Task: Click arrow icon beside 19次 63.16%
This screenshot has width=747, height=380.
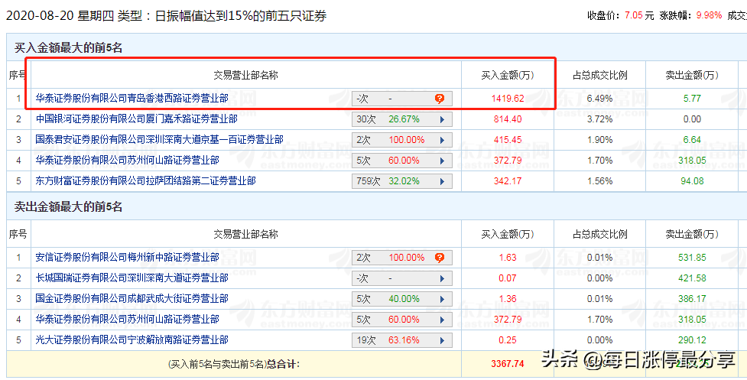Action: [442, 340]
